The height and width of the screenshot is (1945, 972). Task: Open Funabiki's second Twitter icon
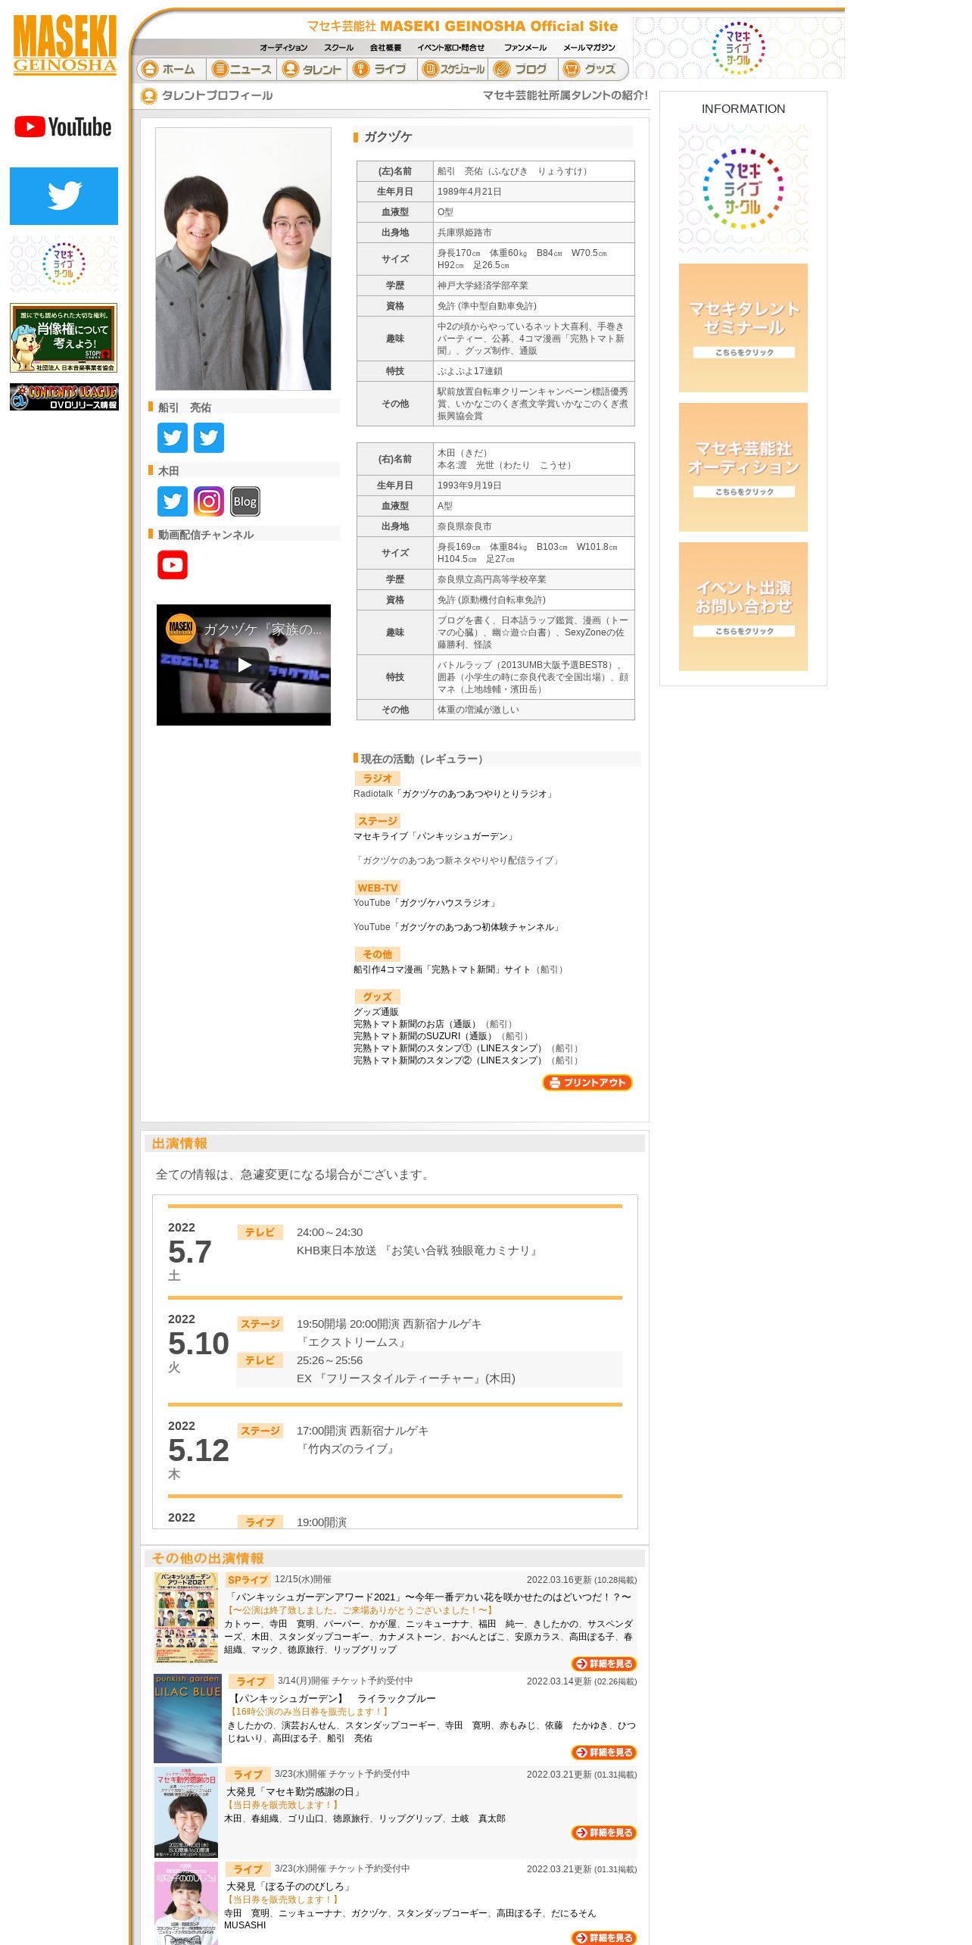(209, 438)
